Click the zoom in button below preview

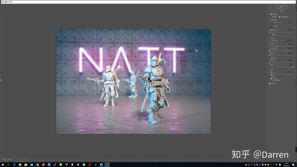[5, 159]
